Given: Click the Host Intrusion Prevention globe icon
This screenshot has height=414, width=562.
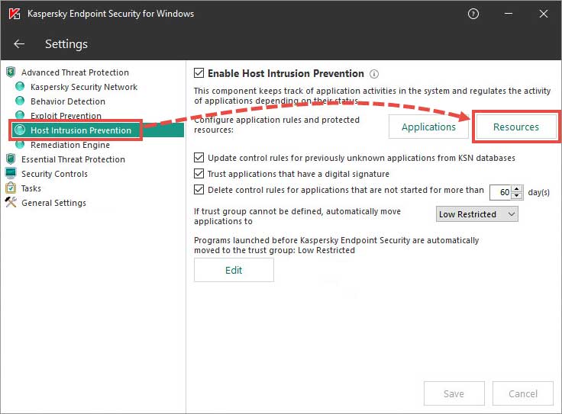Looking at the screenshot, I should click(20, 130).
